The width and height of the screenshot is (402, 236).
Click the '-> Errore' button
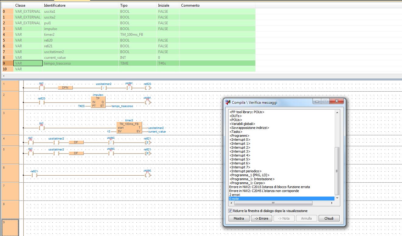[261, 218]
